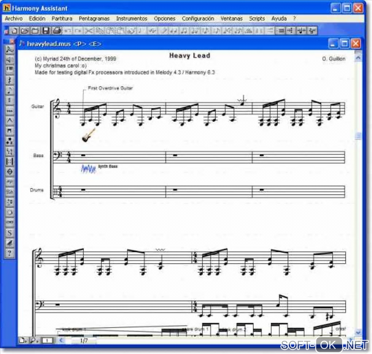This screenshot has height=354, width=372.
Task: Click the staff lines toolbar icon
Action: point(281,30)
